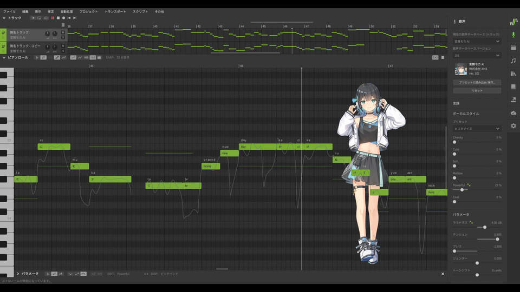Jump to the previous position in transport
Viewport: 520px width, 292px height.
[x=69, y=18]
